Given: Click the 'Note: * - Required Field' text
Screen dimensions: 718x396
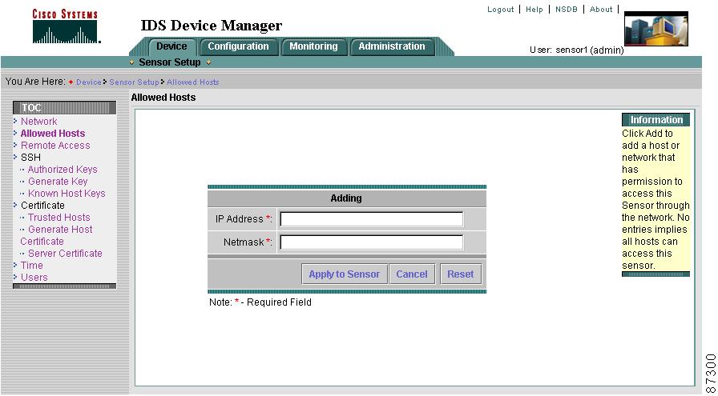Looking at the screenshot, I should [x=260, y=302].
